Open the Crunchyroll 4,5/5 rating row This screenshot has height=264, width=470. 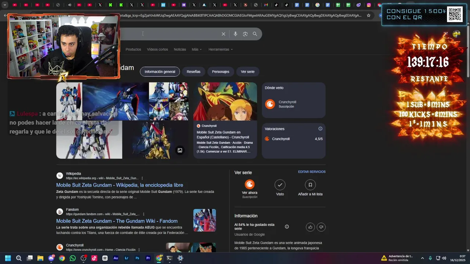coord(293,139)
